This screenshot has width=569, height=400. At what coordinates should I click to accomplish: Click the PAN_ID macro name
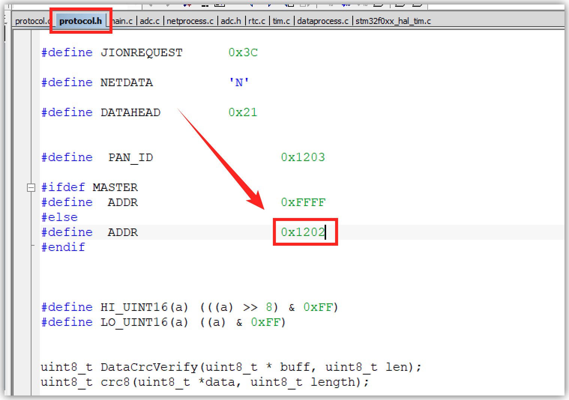(130, 157)
